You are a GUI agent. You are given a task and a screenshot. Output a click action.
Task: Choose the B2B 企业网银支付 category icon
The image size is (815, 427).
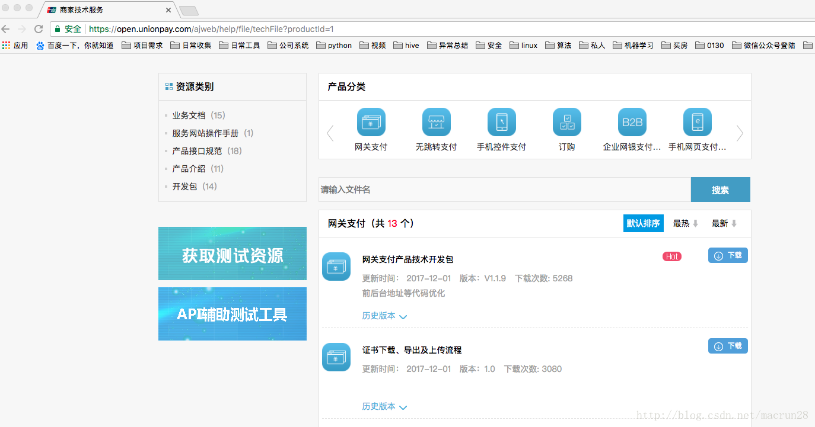click(x=632, y=122)
